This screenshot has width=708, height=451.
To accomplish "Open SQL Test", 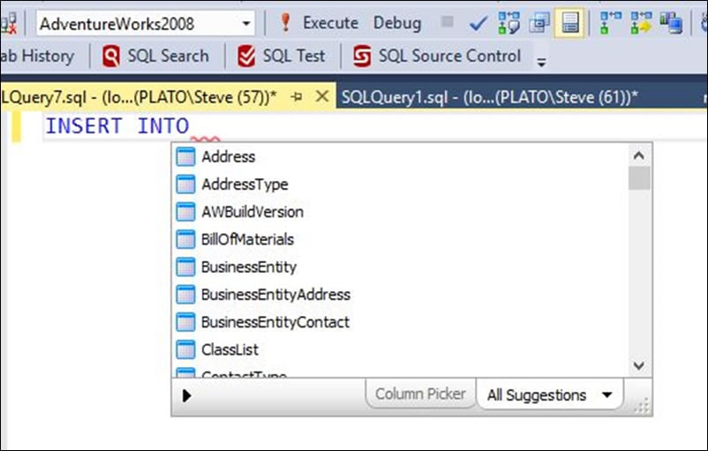I will point(281,56).
